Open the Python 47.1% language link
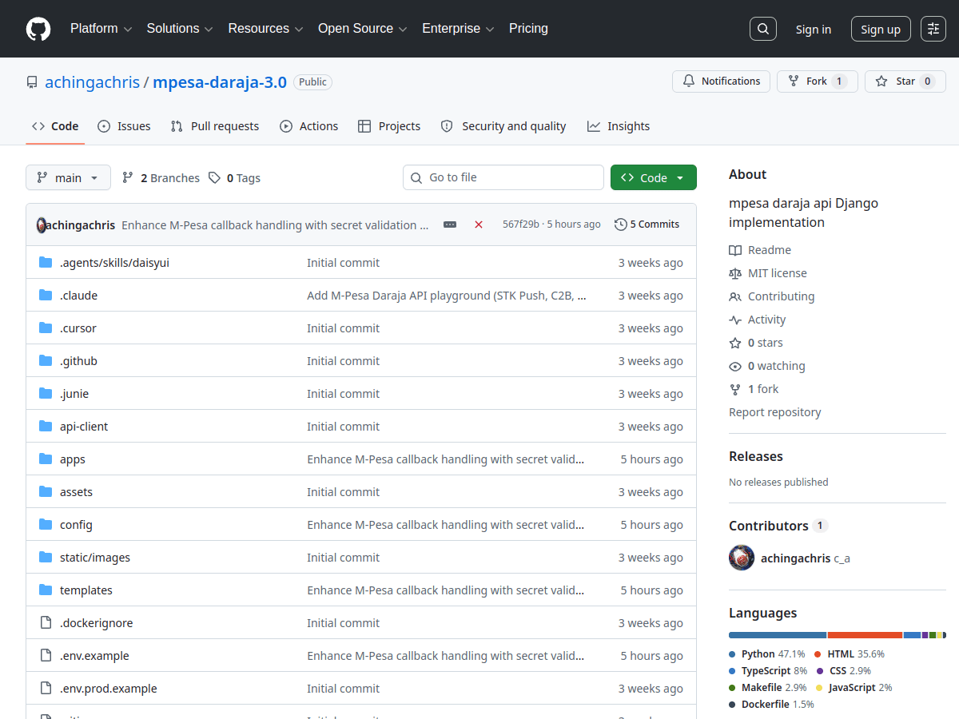 coord(767,653)
